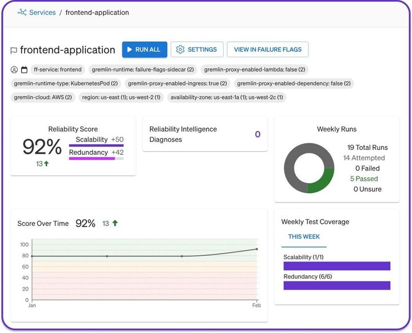Screen dimensions: 412x333
Task: Select the ff-service: frontend tag
Action: 58,69
